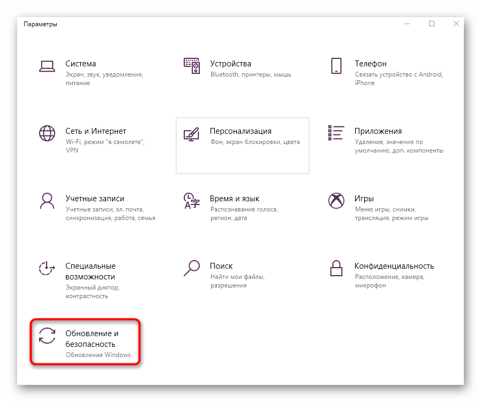Select the Приложения category title
Image resolution: width=481 pixels, height=402 pixels.
(378, 131)
